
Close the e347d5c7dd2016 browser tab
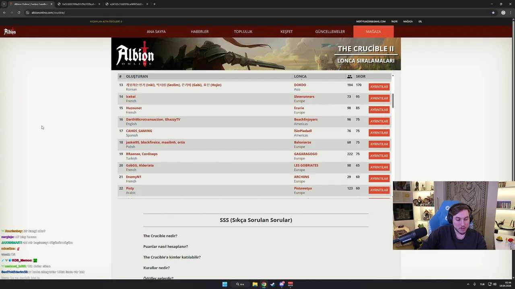pyautogui.click(x=147, y=4)
